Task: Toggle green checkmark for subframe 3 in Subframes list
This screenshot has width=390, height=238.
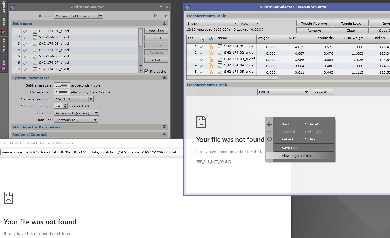Action: [25, 44]
